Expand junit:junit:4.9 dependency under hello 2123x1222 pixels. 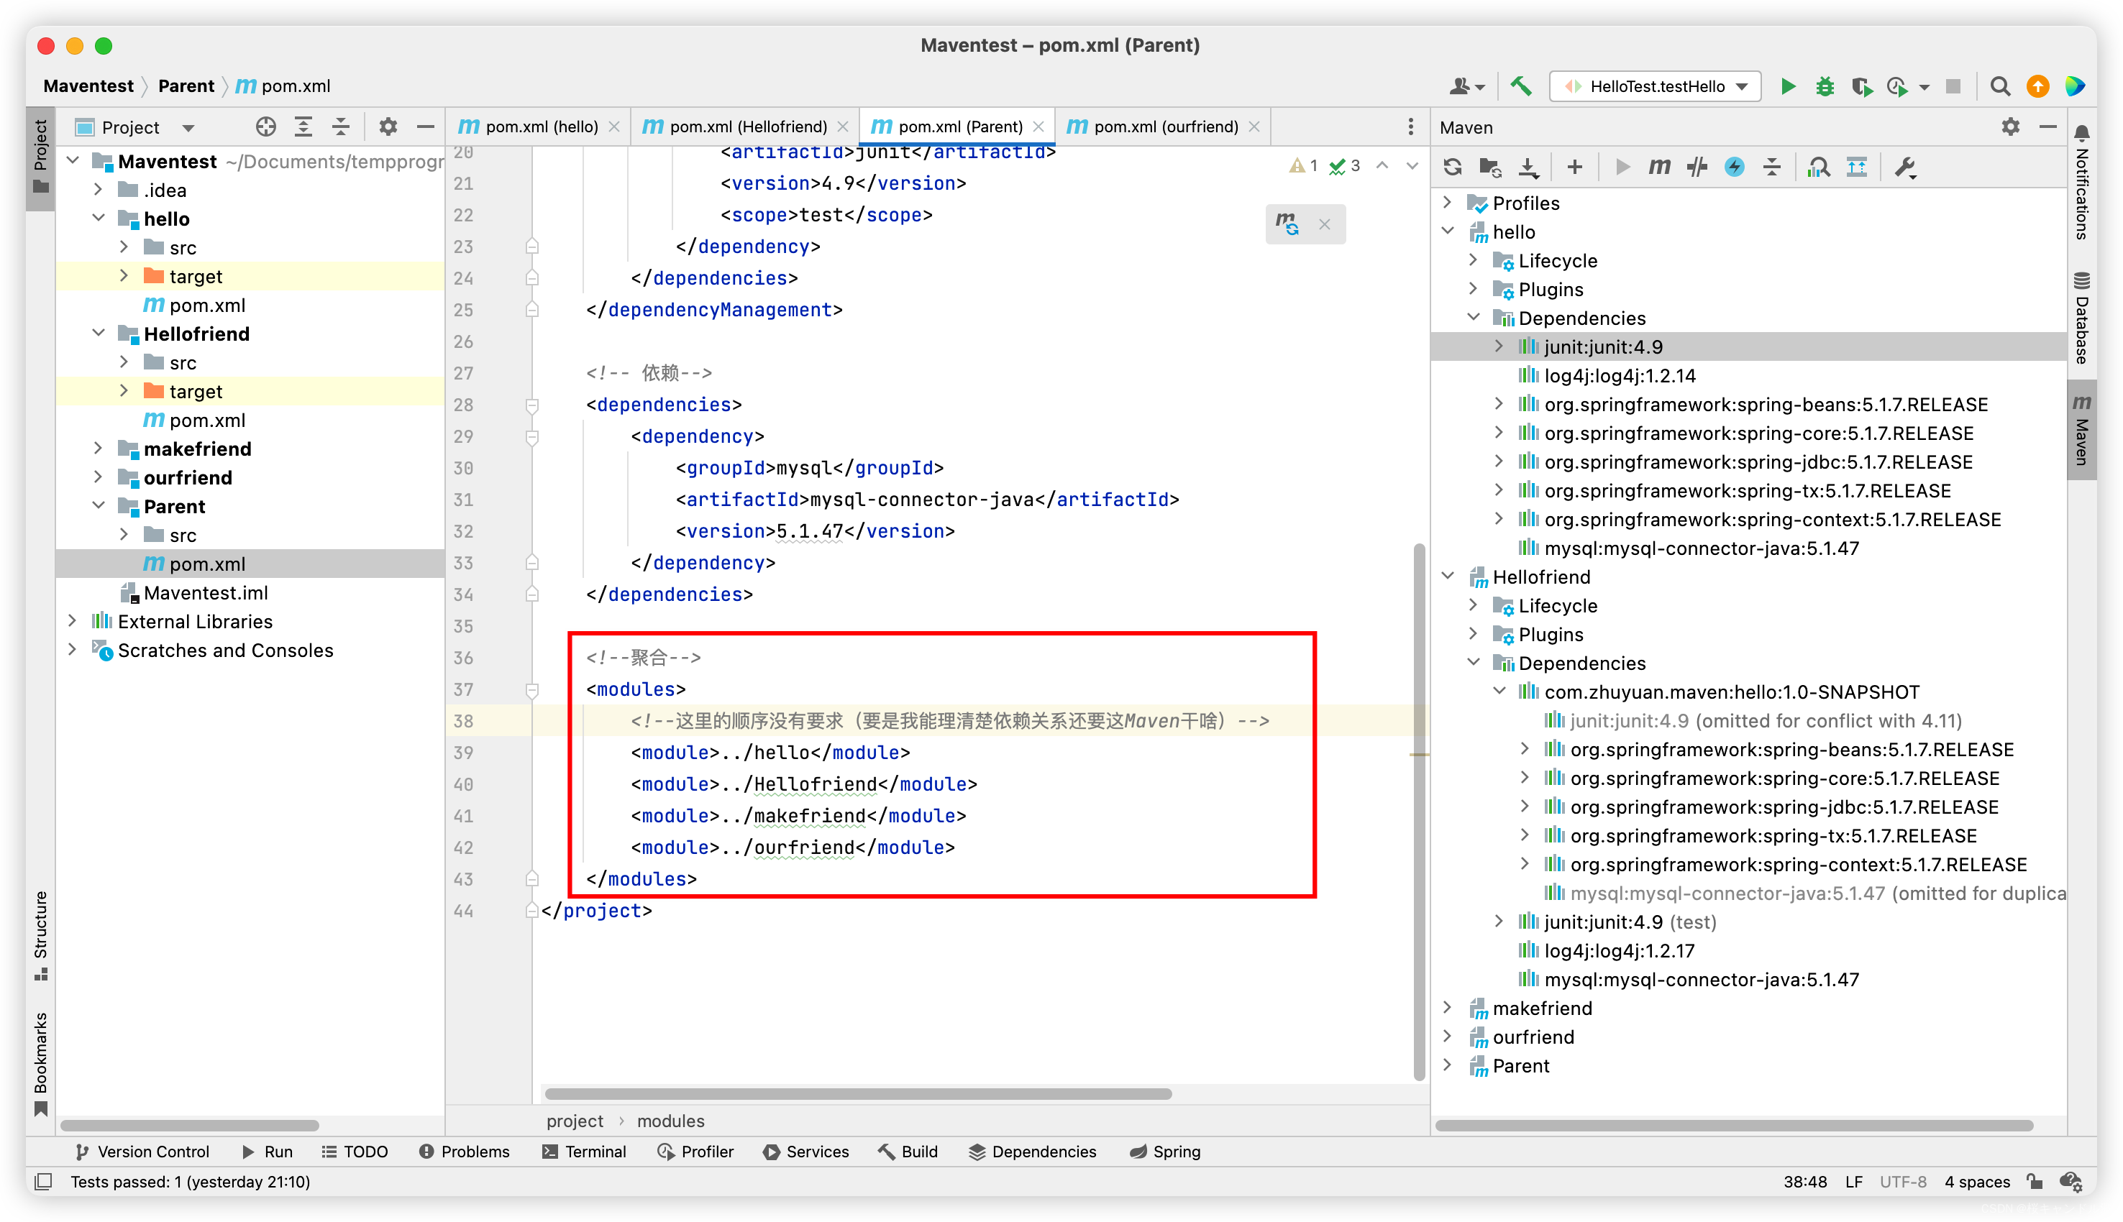[1499, 346]
